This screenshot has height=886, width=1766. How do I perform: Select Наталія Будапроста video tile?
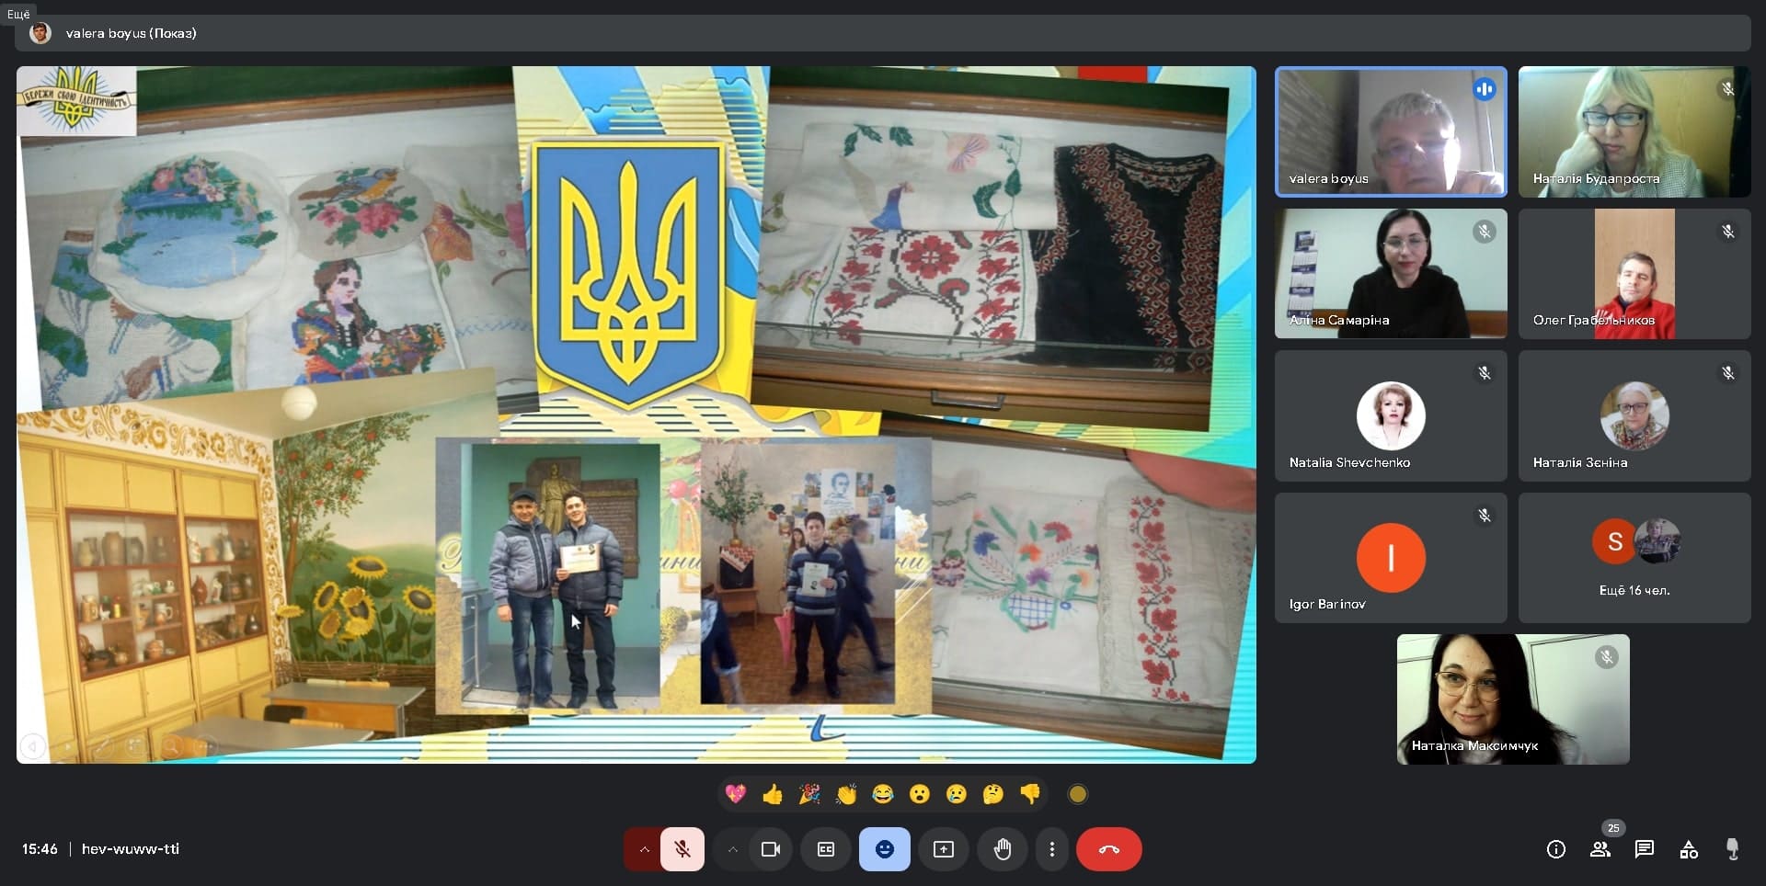(x=1634, y=131)
